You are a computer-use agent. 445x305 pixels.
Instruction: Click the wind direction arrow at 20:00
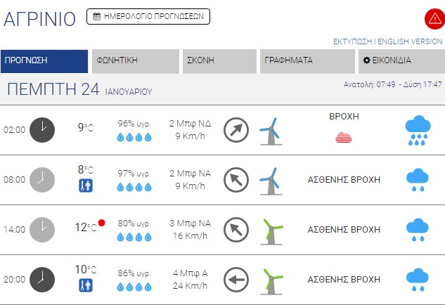[x=236, y=280]
